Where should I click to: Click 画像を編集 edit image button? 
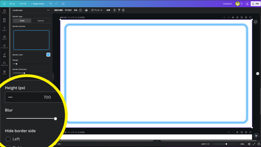tap(58, 10)
